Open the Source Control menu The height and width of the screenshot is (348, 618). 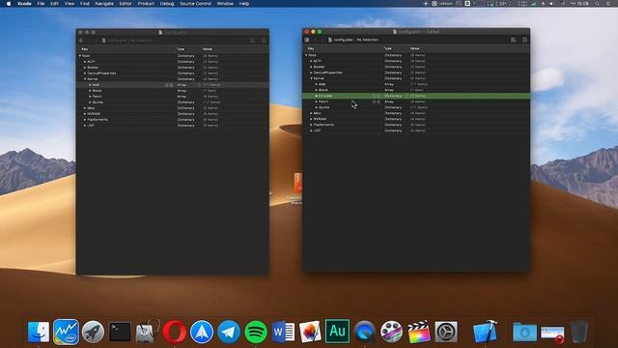coord(195,4)
